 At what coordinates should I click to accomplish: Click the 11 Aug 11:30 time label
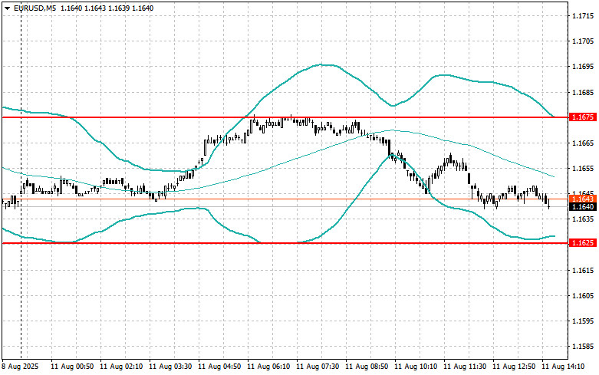(465, 367)
